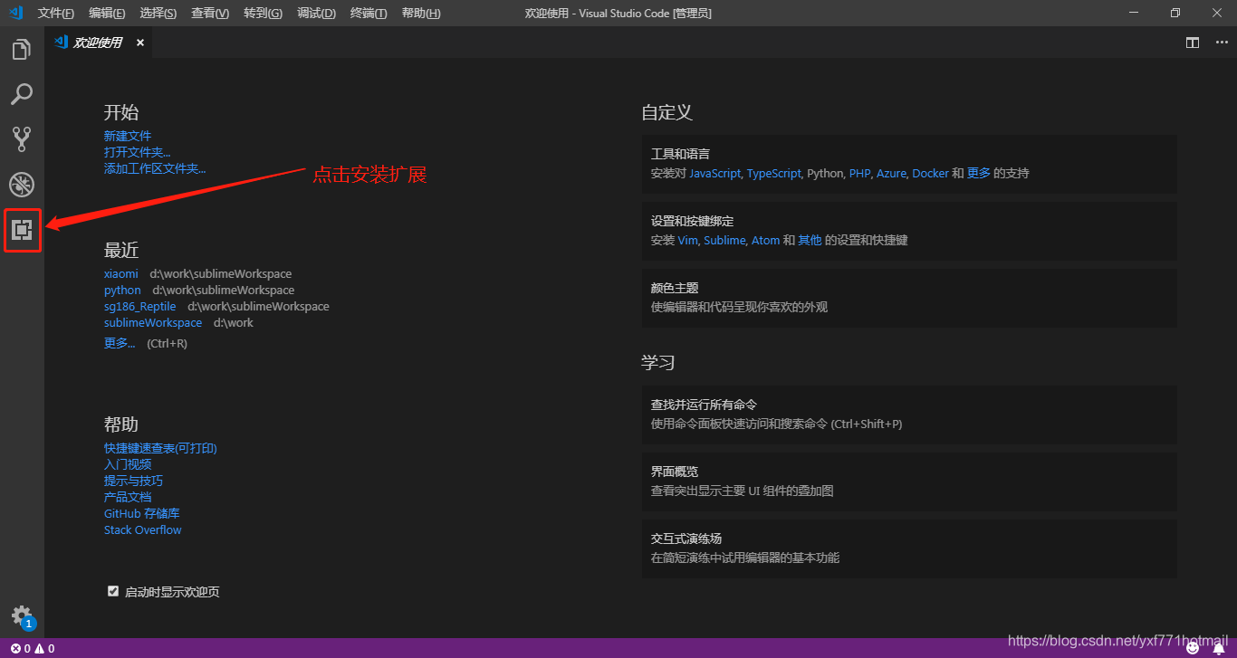Click Azure support link
Image resolution: width=1237 pixels, height=658 pixels.
[891, 173]
